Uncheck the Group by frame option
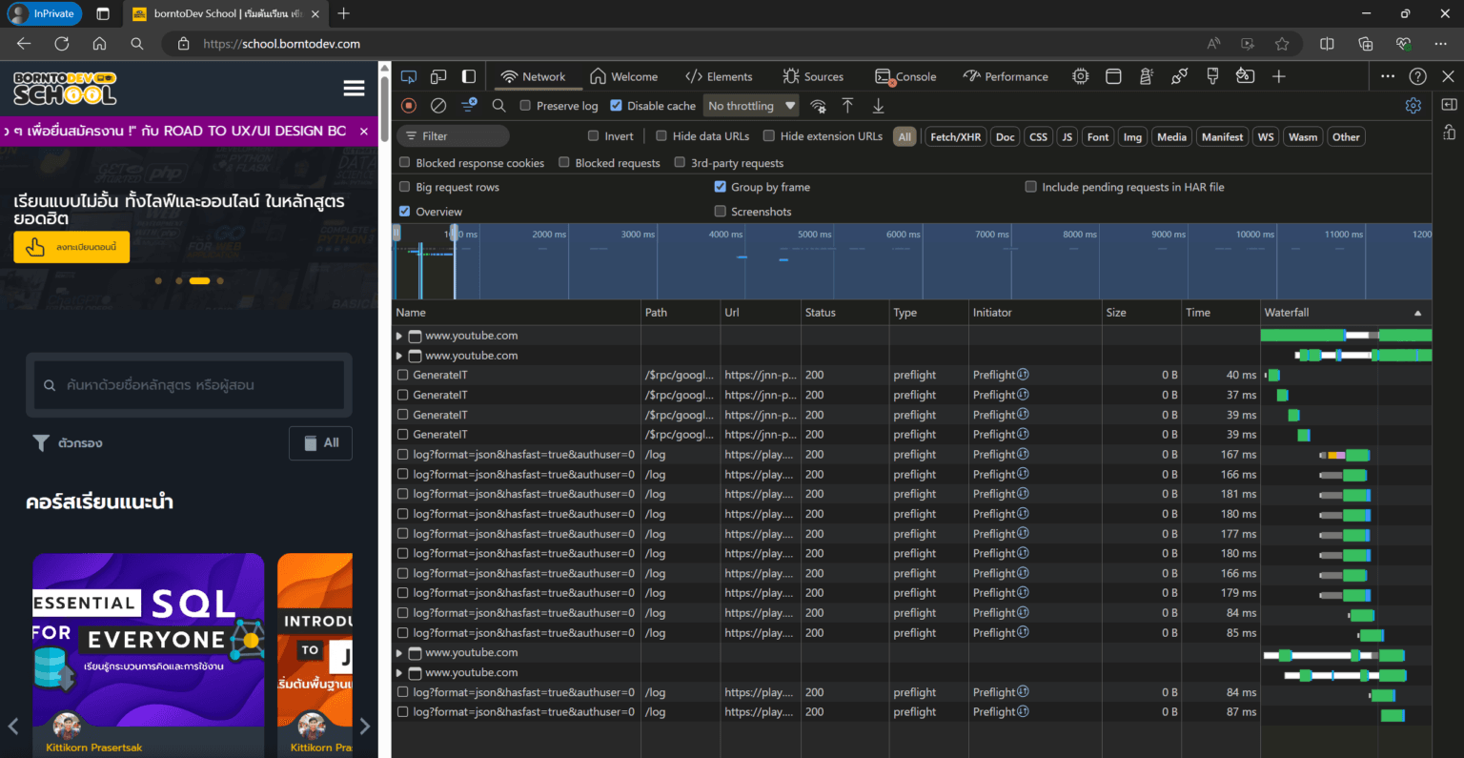1464x758 pixels. 721,187
